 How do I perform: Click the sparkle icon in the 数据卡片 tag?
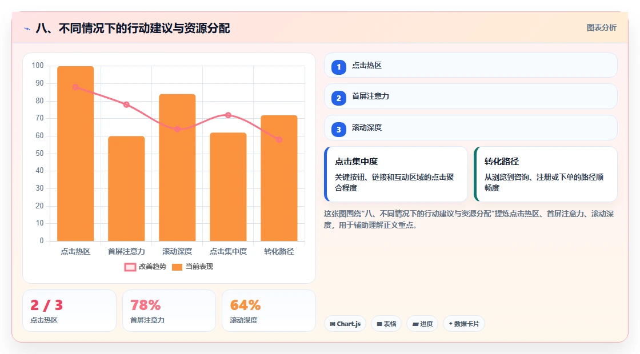click(x=451, y=323)
